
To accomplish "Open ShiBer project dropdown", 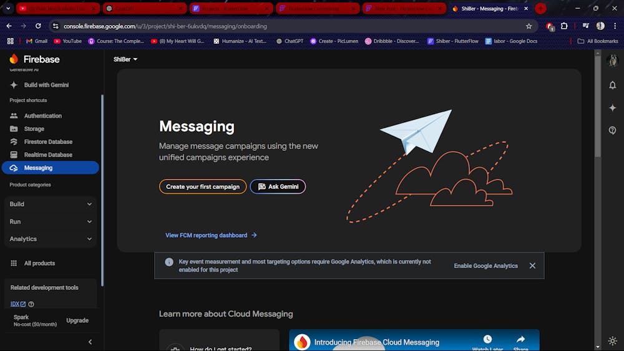I will point(125,59).
